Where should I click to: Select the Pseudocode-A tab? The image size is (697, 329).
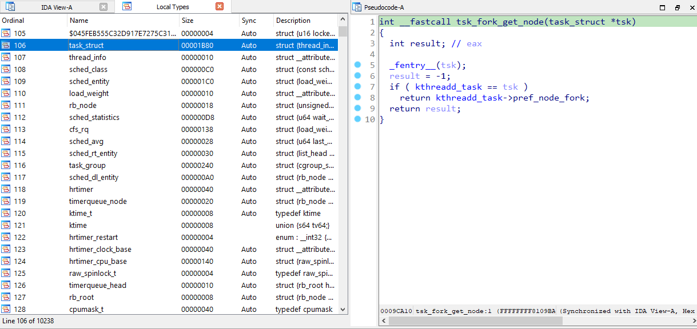point(384,7)
